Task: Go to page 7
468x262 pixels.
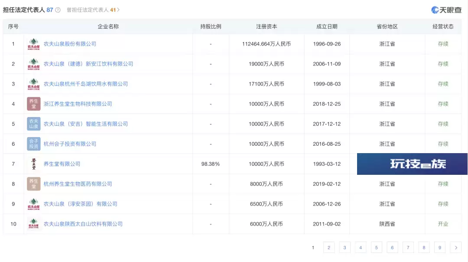Action: coord(408,248)
